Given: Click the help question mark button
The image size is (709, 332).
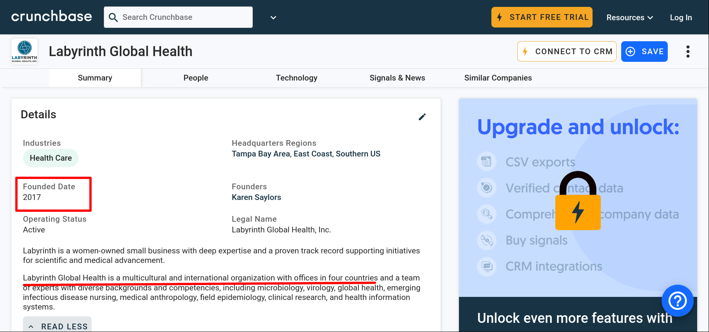Looking at the screenshot, I should [x=678, y=301].
